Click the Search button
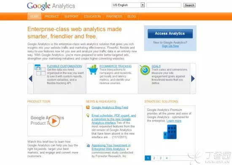 (x=189, y=5)
